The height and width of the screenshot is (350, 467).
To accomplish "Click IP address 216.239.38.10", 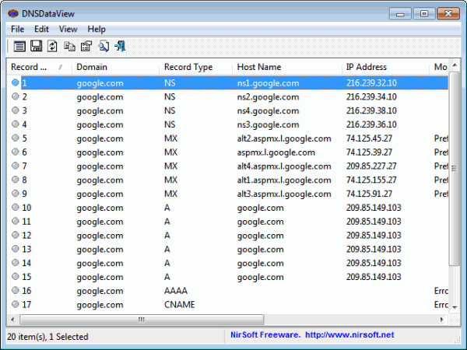I will click(371, 110).
